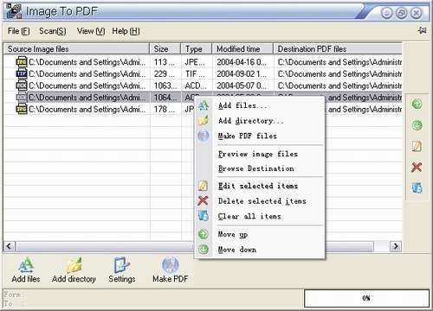Click the Add files context menu icon
This screenshot has height=311, width=433.
coord(204,105)
